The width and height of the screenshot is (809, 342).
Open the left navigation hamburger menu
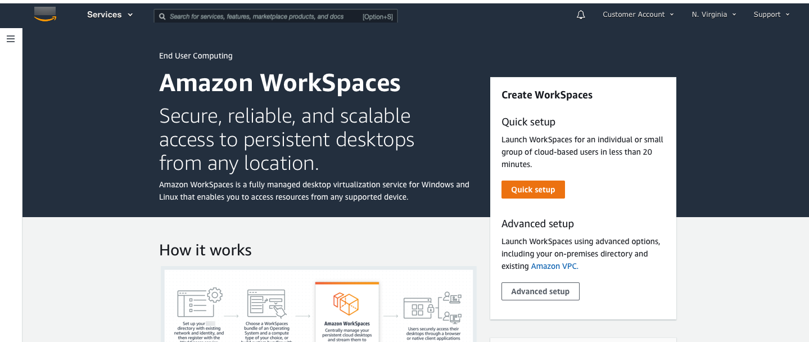(x=11, y=38)
